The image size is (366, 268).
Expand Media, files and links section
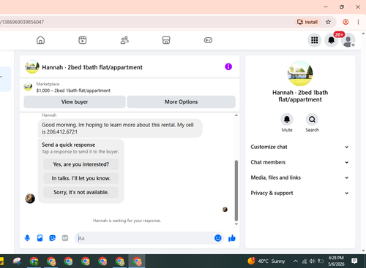pyautogui.click(x=300, y=177)
